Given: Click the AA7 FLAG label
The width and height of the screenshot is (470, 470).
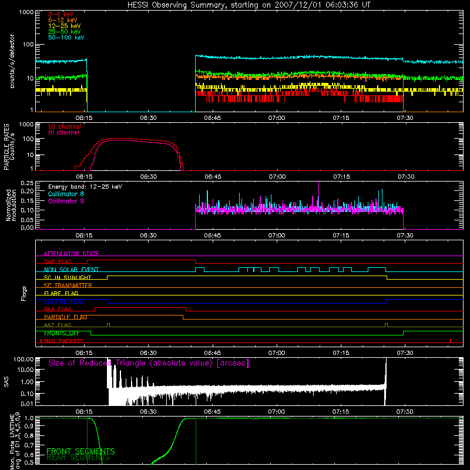Looking at the screenshot, I should pos(58,325).
